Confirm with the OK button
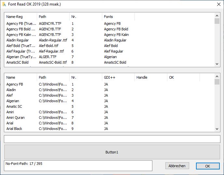This screenshot has height=175, width=224. [208, 166]
